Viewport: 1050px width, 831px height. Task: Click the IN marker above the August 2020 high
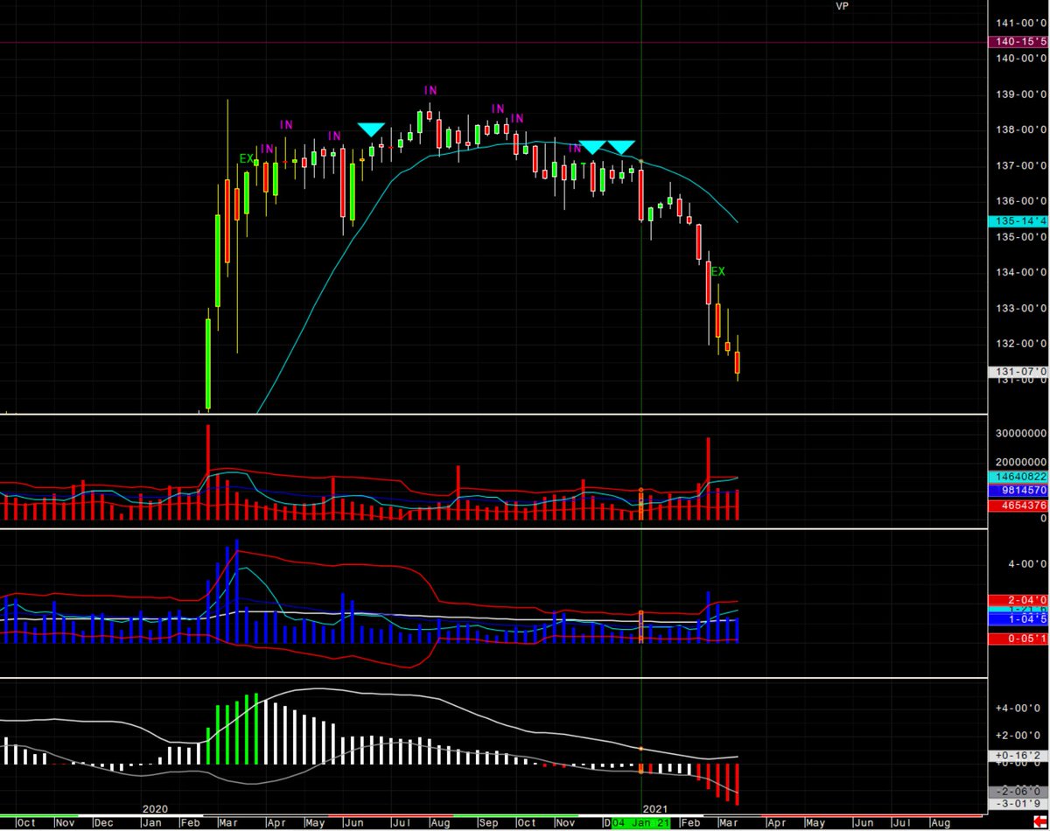(430, 90)
